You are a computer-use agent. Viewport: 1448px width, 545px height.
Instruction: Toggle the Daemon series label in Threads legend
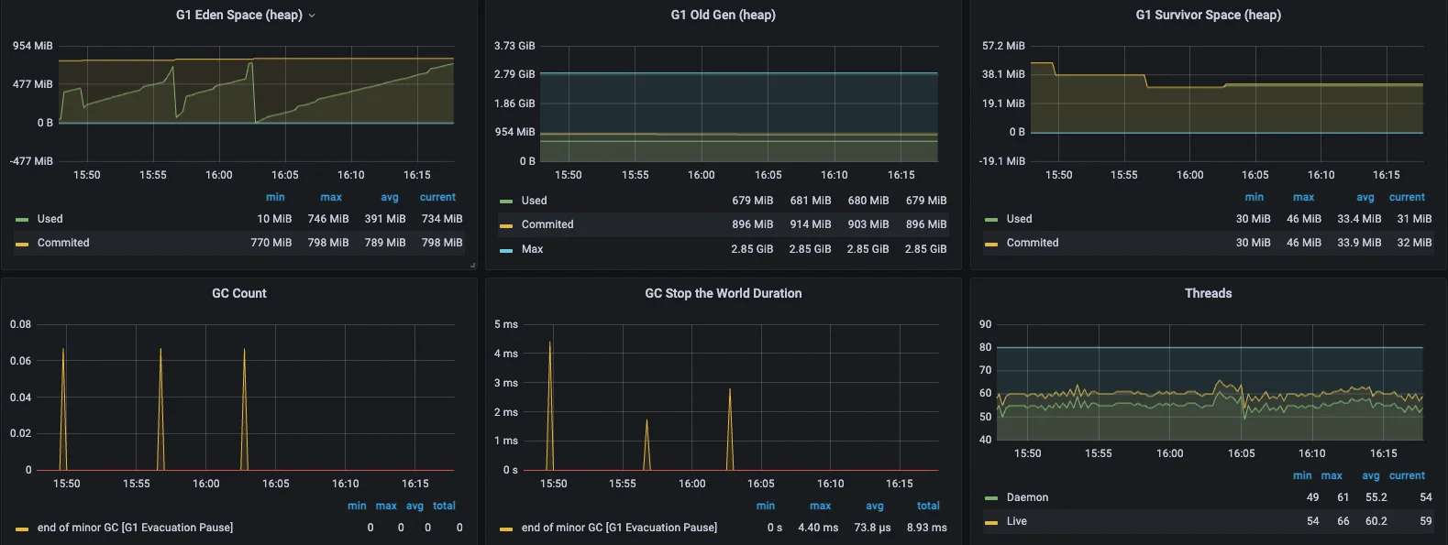coord(1027,497)
